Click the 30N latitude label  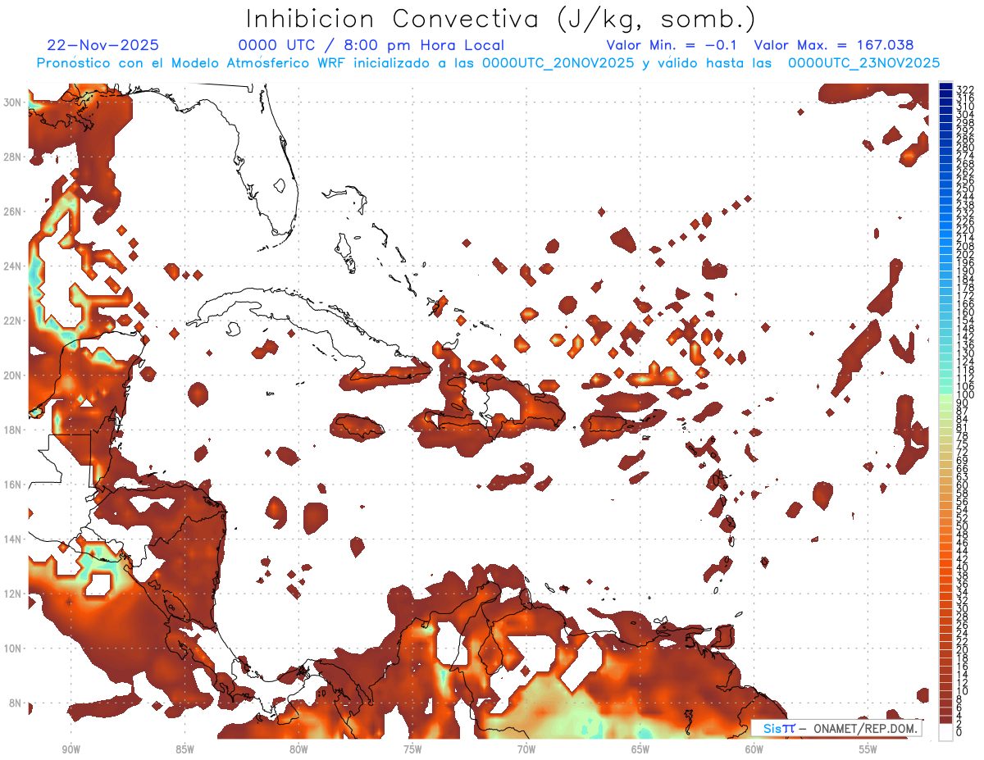(x=14, y=102)
